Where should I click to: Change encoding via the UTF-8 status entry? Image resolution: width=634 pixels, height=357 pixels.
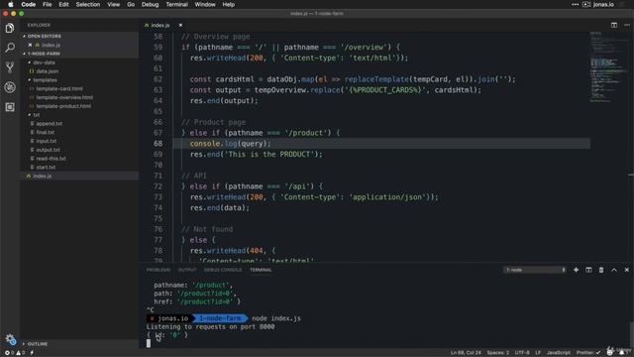[x=522, y=353]
